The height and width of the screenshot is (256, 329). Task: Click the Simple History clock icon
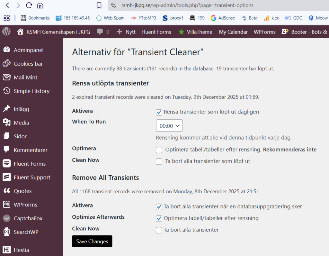[x=6, y=91]
